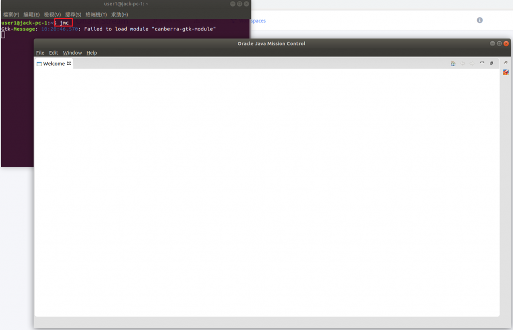The width and height of the screenshot is (513, 330).
Task: Open terminal 檢視(V) menu
Action: [x=52, y=15]
